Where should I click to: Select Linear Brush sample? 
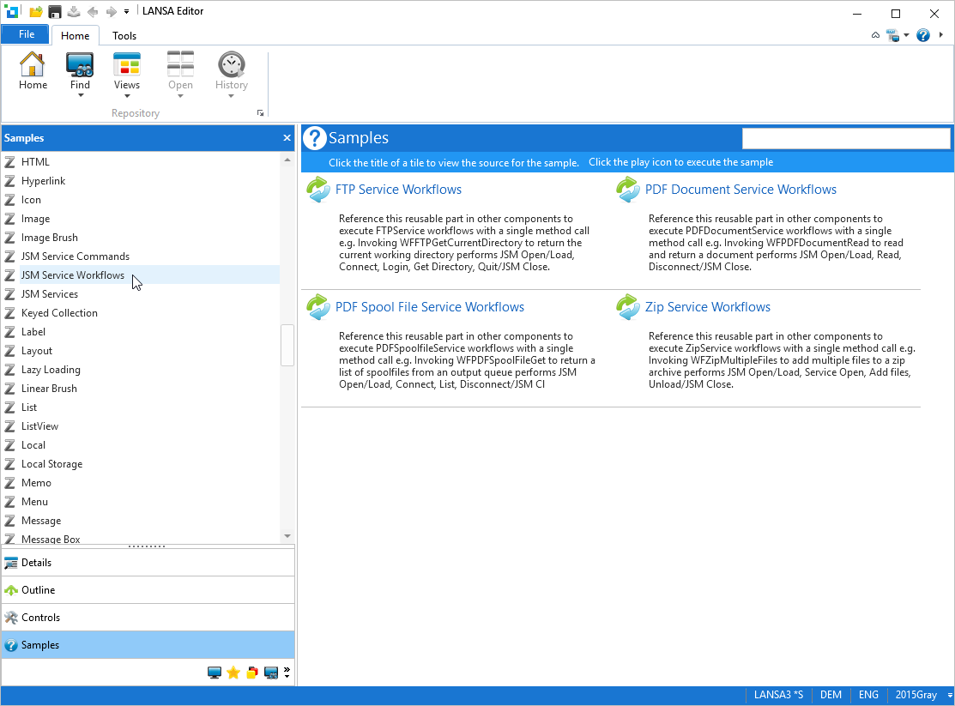(49, 389)
